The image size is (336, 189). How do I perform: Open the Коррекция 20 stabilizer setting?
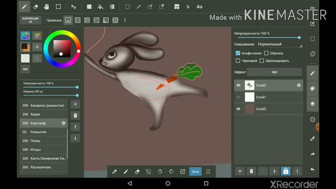point(30,20)
